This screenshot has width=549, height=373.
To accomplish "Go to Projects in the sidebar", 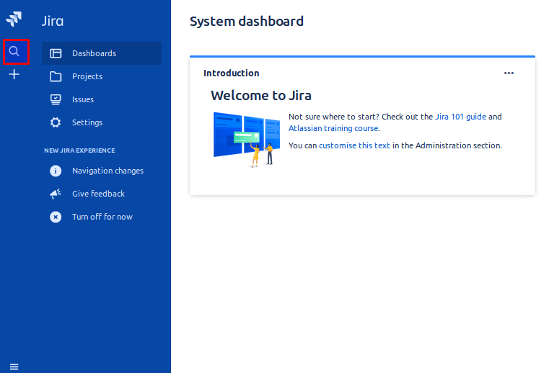I will click(x=102, y=76).
